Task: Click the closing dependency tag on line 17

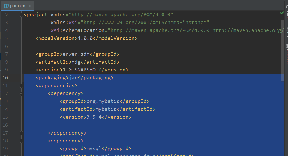Action: pyautogui.click(x=67, y=133)
